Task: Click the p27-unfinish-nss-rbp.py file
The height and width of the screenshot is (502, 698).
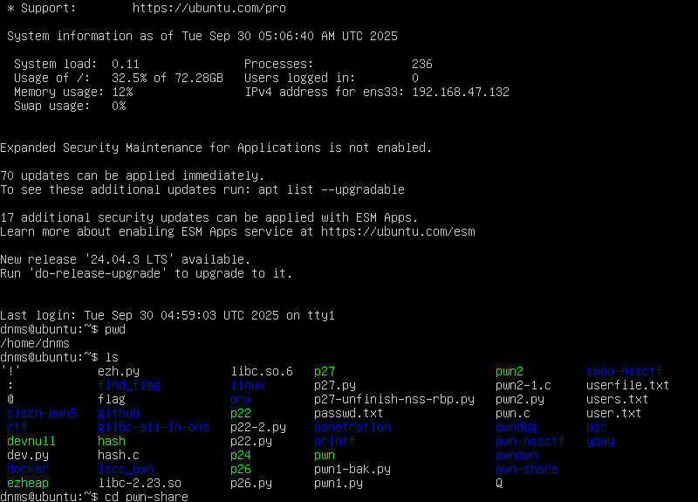Action: coord(394,399)
